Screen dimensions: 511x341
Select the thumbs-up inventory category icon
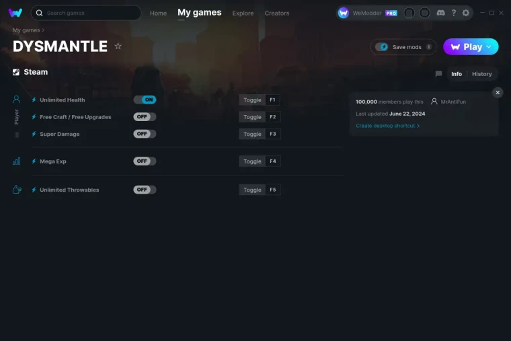click(x=17, y=190)
